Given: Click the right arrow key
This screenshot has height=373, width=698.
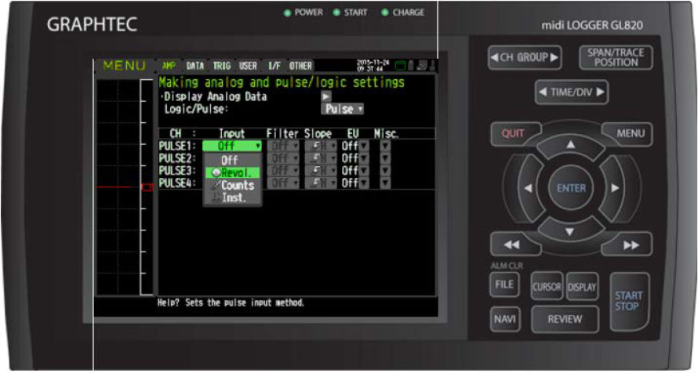Looking at the screenshot, I should 615,188.
